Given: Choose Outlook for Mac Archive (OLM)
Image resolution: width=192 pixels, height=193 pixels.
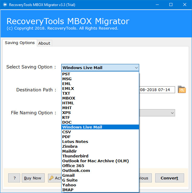Looking at the screenshot, I should tap(100, 161).
